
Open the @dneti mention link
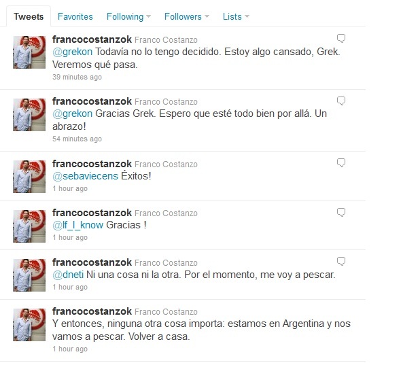pos(68,275)
